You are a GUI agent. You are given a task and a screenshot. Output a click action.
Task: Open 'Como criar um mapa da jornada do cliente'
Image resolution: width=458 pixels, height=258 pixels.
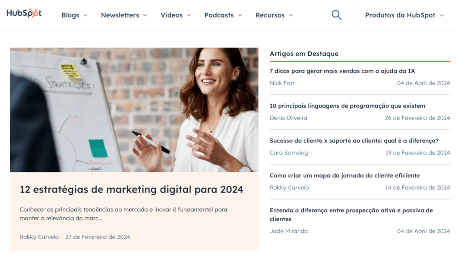[345, 175]
